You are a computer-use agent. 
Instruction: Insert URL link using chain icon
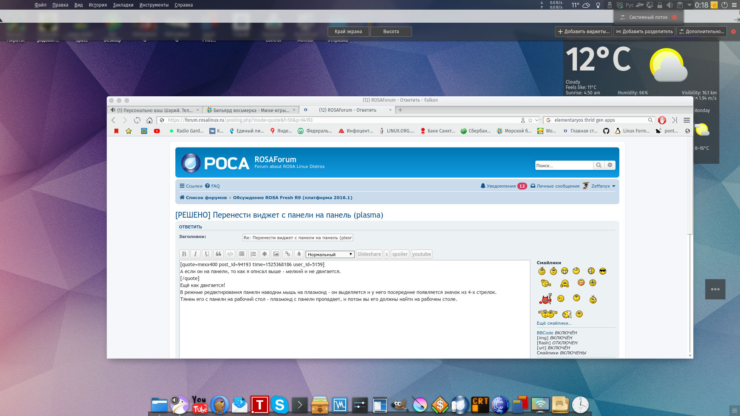pos(288,254)
